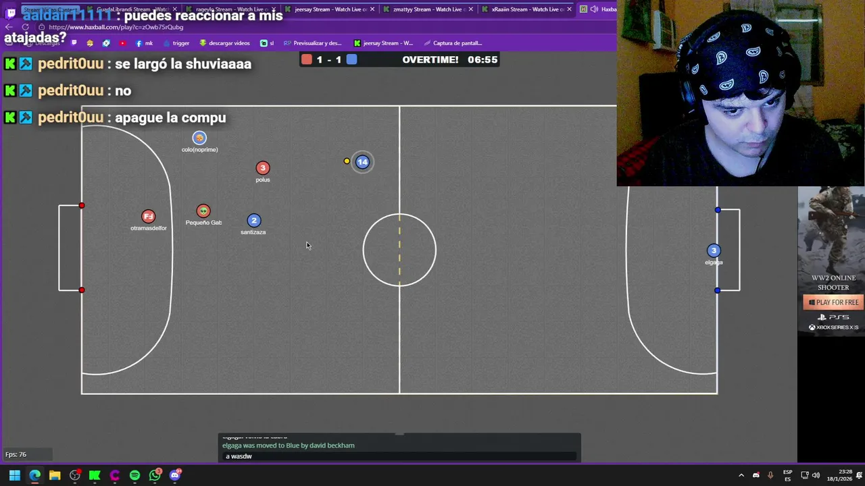This screenshot has width=865, height=486.
Task: Close the xRaaiin Stream tab
Action: 569,9
